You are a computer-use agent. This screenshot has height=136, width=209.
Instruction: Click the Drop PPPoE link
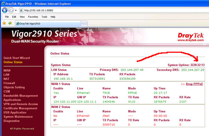pyautogui.click(x=194, y=84)
